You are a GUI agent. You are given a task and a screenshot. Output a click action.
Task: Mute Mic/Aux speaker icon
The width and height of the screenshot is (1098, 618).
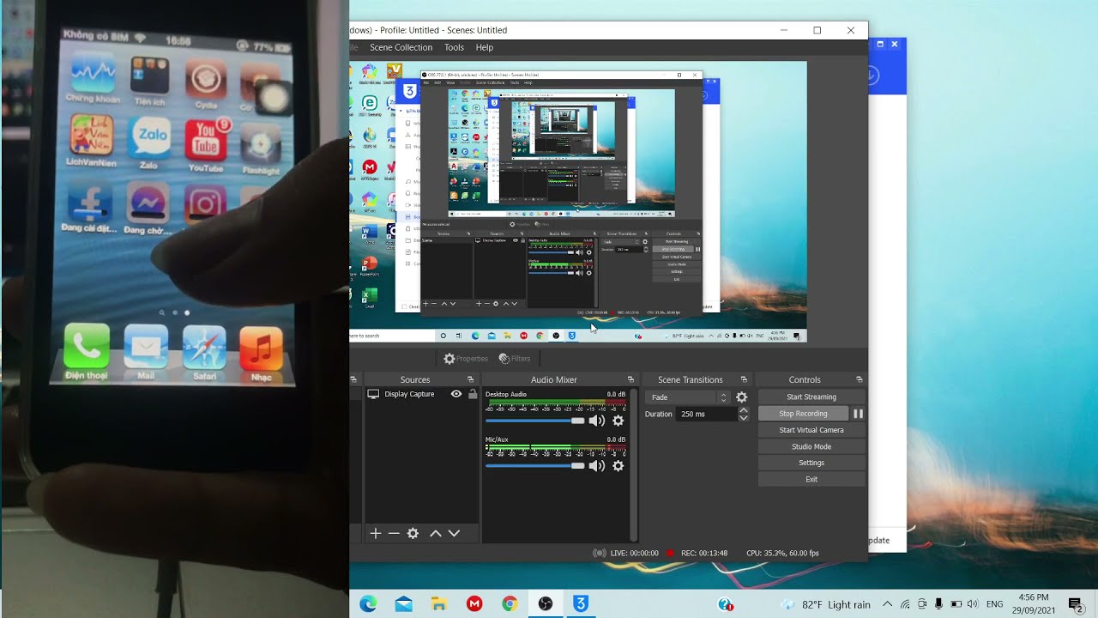click(597, 466)
